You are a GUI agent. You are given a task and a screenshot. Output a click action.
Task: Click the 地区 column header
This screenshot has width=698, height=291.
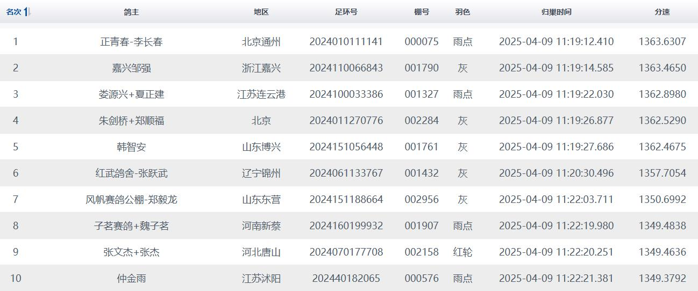[x=261, y=12]
